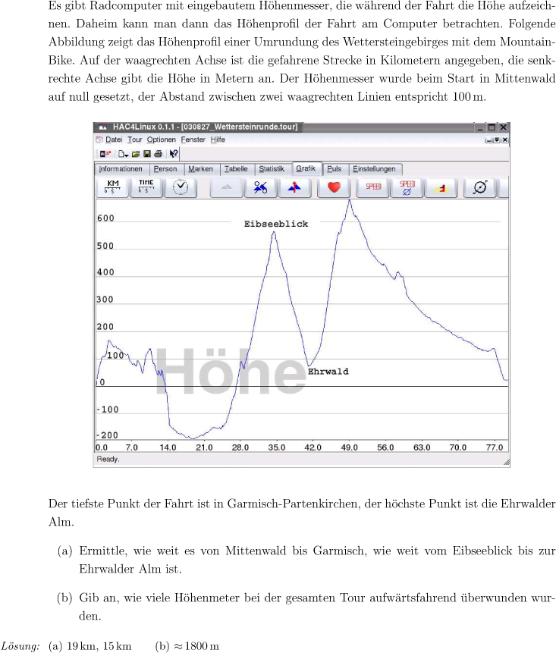Toggle the red heart pulse graph
The height and width of the screenshot is (653, 556).
(334, 187)
